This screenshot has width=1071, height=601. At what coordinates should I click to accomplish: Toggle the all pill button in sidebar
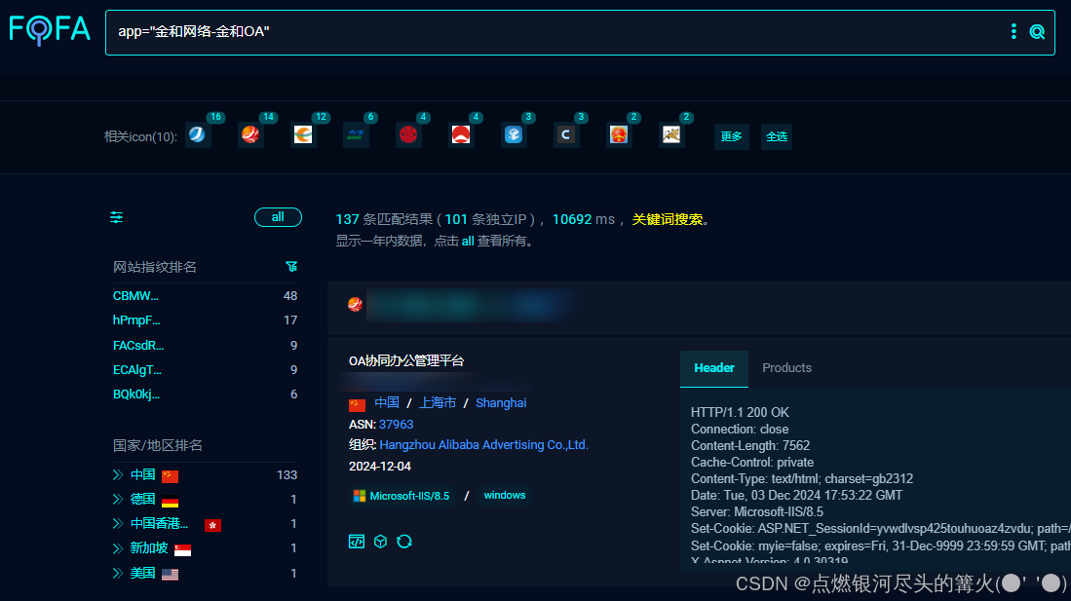(278, 217)
